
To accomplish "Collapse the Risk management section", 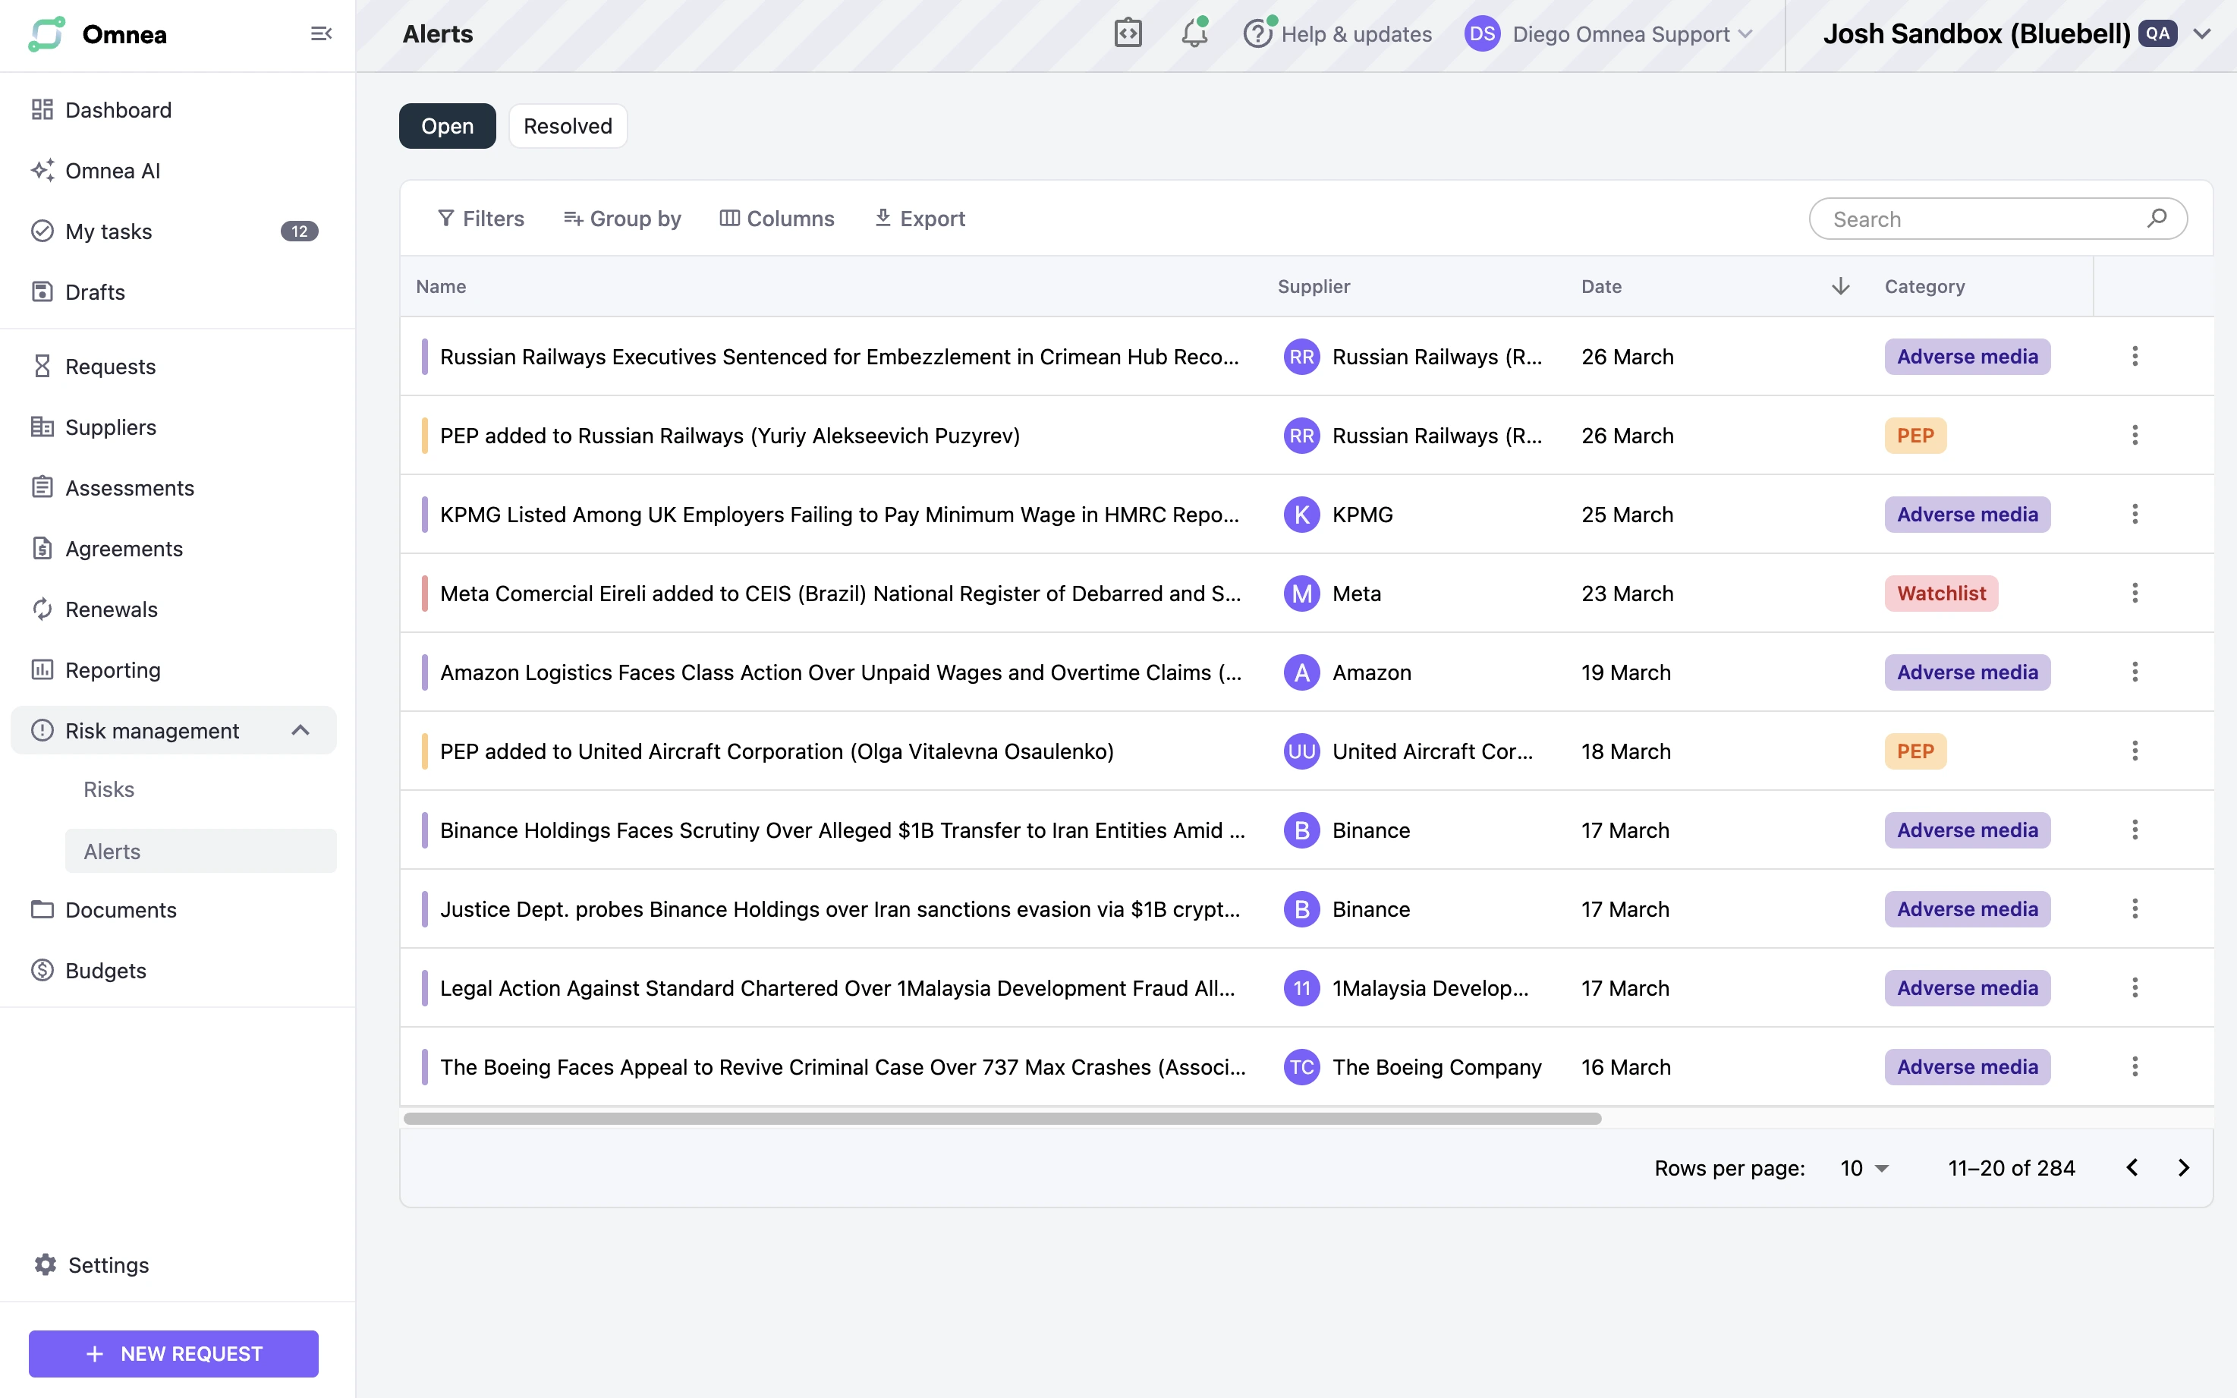I will (300, 730).
